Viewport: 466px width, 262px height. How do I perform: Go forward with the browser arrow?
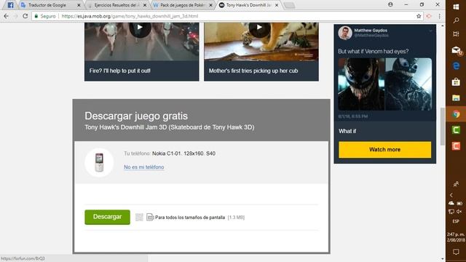coord(15,16)
